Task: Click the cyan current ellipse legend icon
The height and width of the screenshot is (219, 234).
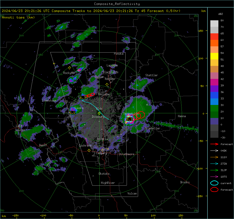Action: 214,183
